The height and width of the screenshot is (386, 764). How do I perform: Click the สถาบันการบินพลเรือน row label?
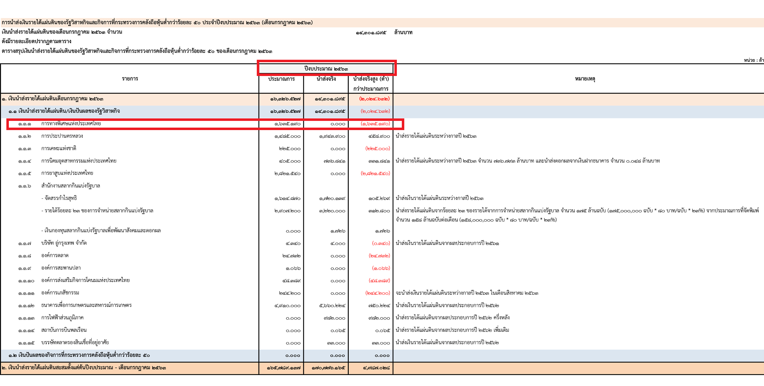coord(64,330)
